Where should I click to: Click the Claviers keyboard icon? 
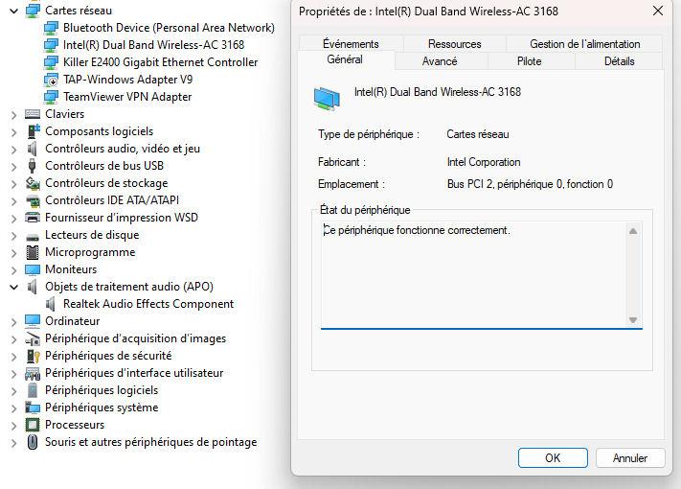(33, 114)
